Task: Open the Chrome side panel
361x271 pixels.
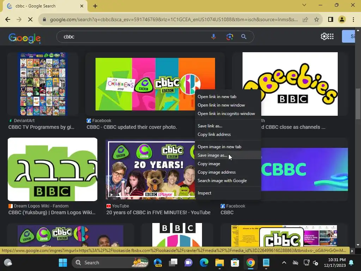Action: tap(331, 20)
